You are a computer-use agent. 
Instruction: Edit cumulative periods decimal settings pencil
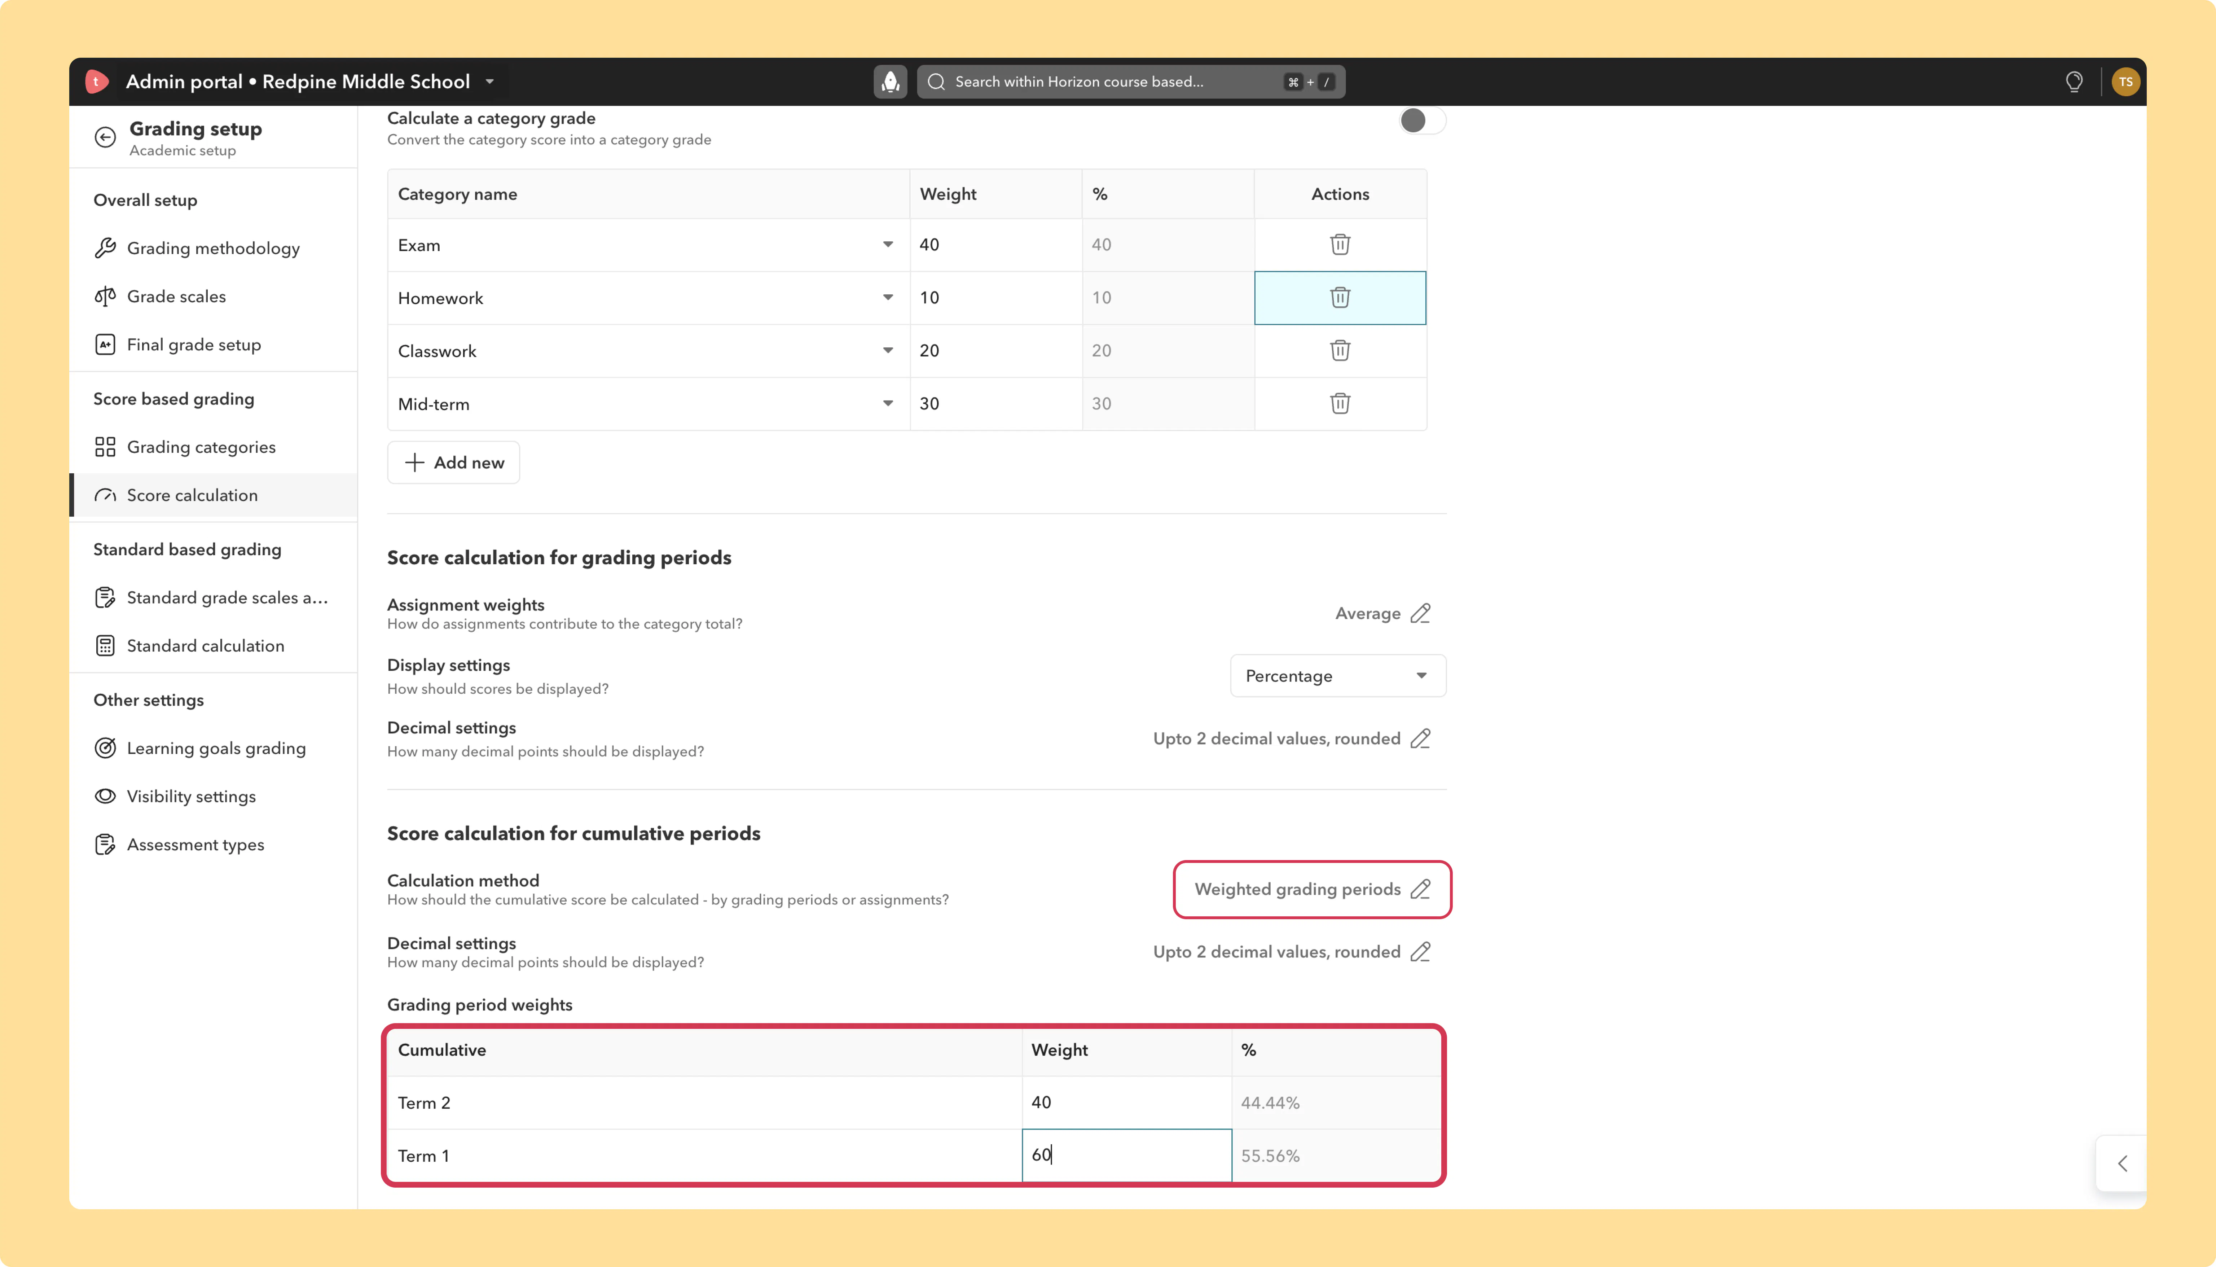(1420, 952)
